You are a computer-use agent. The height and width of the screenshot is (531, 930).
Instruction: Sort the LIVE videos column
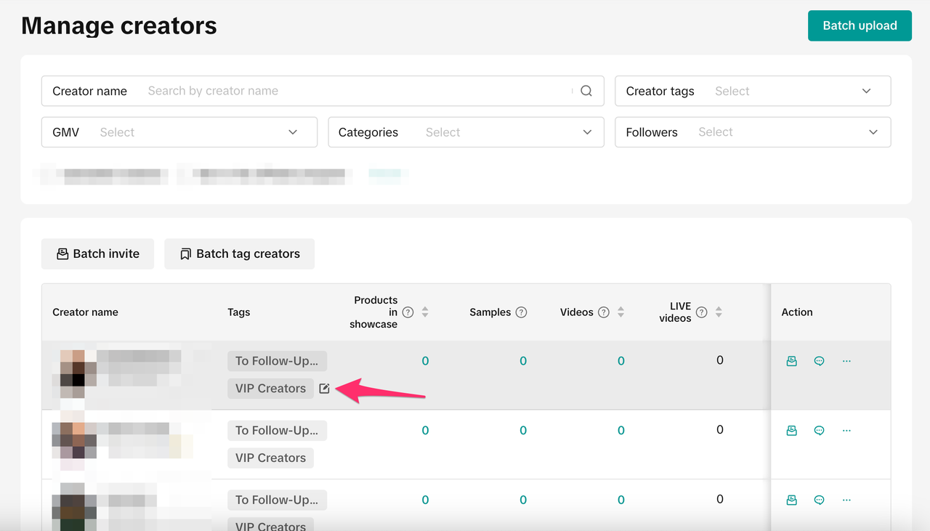tap(719, 312)
